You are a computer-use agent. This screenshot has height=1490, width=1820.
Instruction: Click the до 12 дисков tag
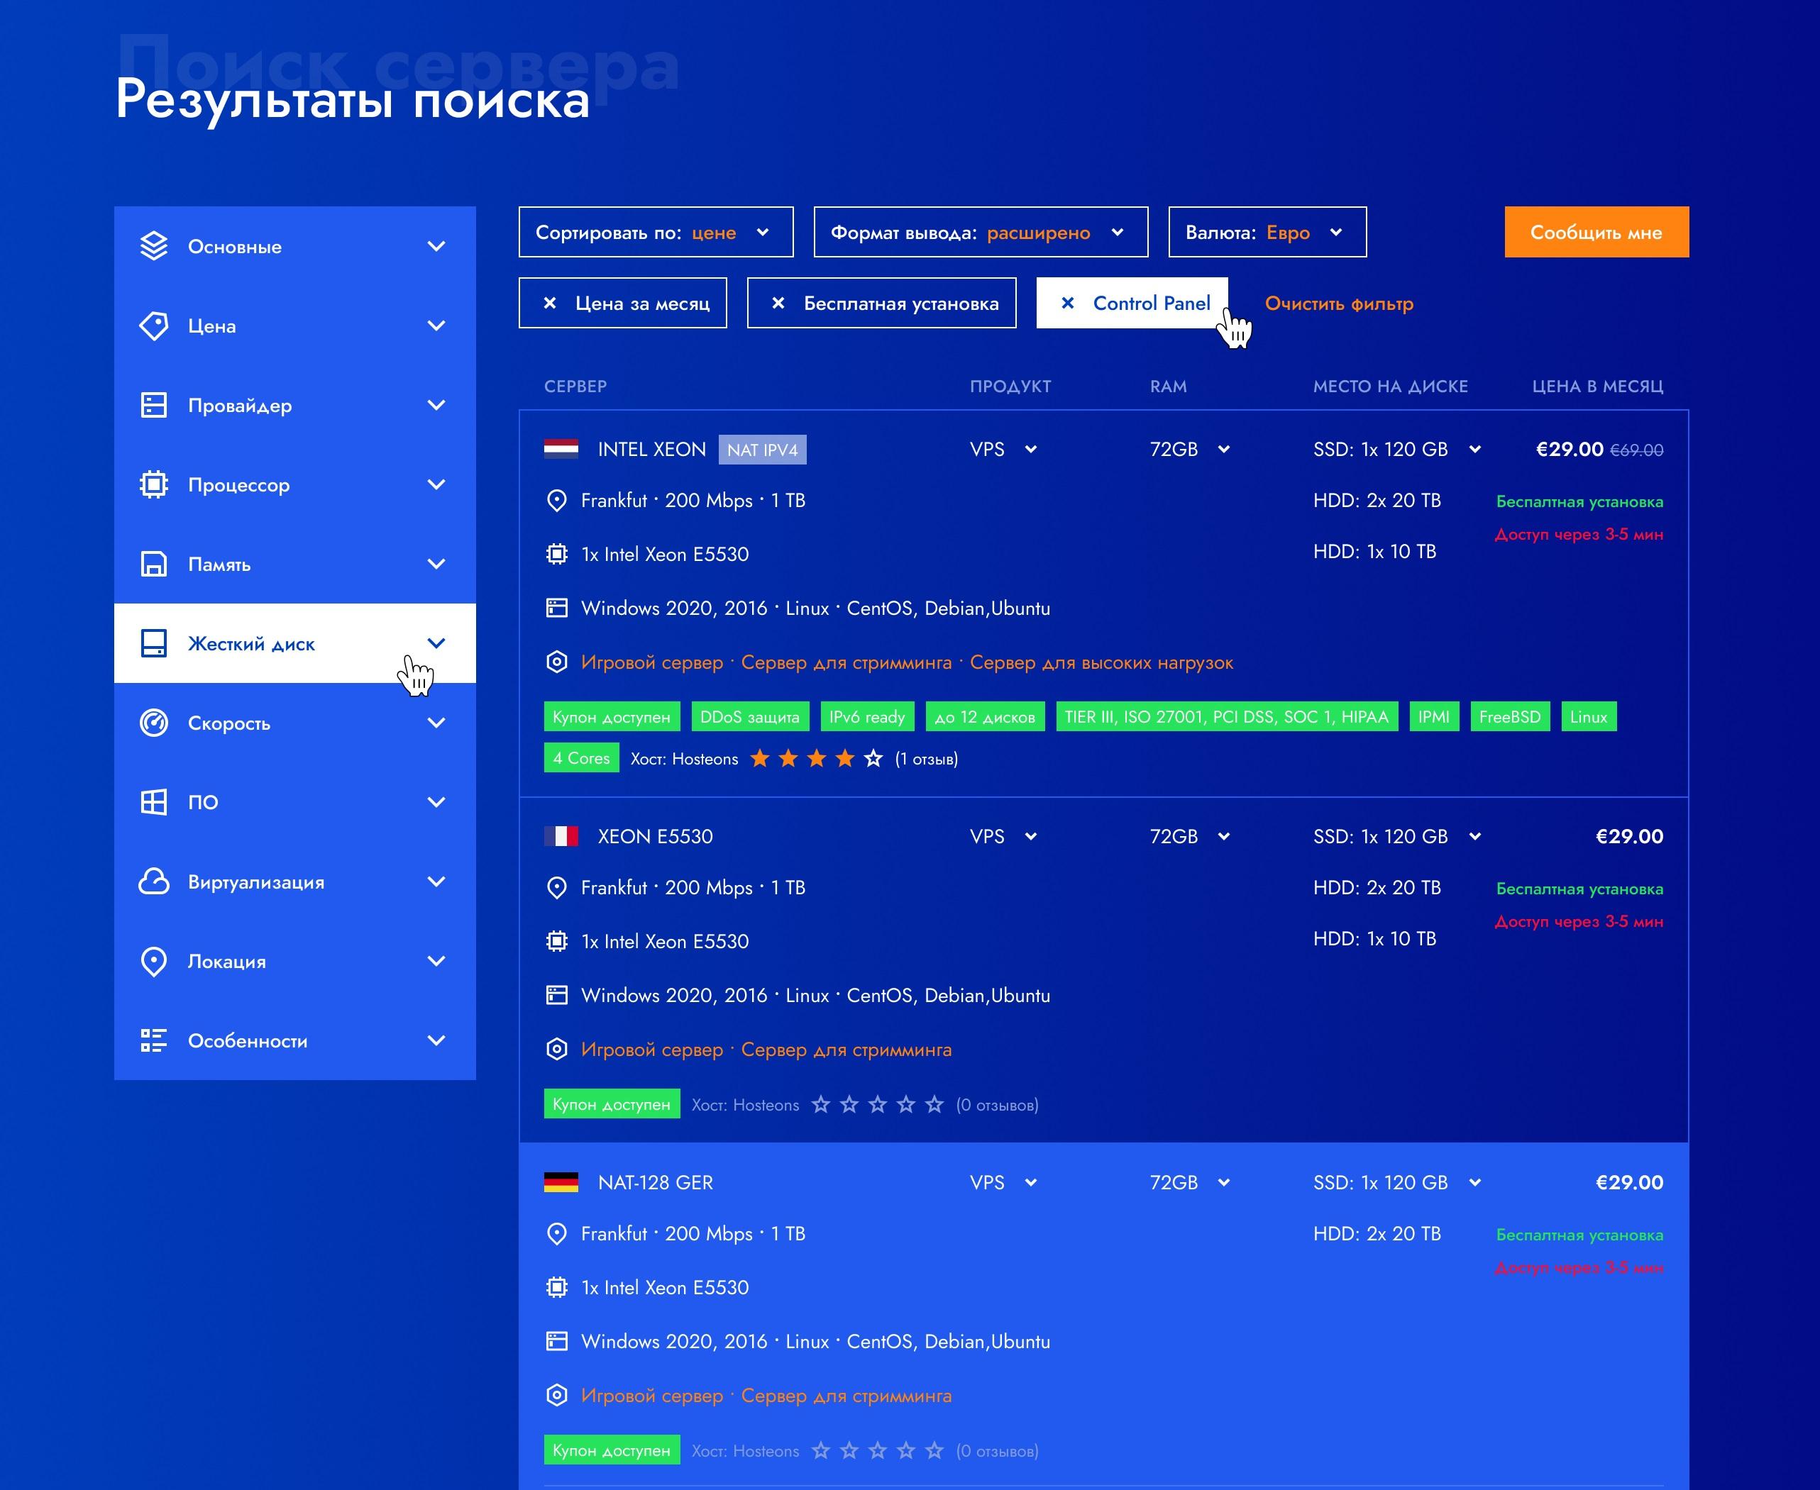pyautogui.click(x=985, y=717)
